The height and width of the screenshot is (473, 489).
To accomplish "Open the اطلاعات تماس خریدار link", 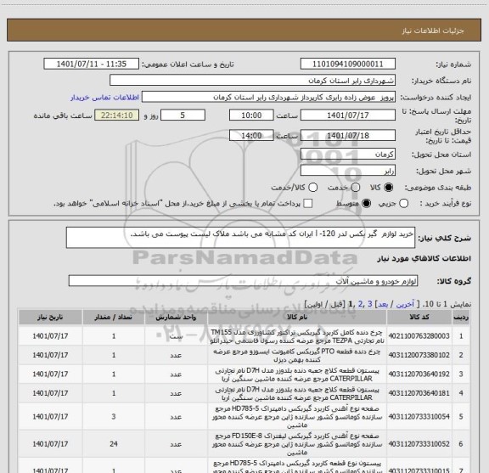I will coord(104,98).
